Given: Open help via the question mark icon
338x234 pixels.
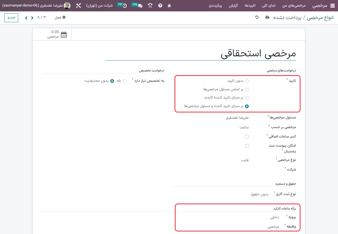Looking at the screenshot, I should (160, 5).
